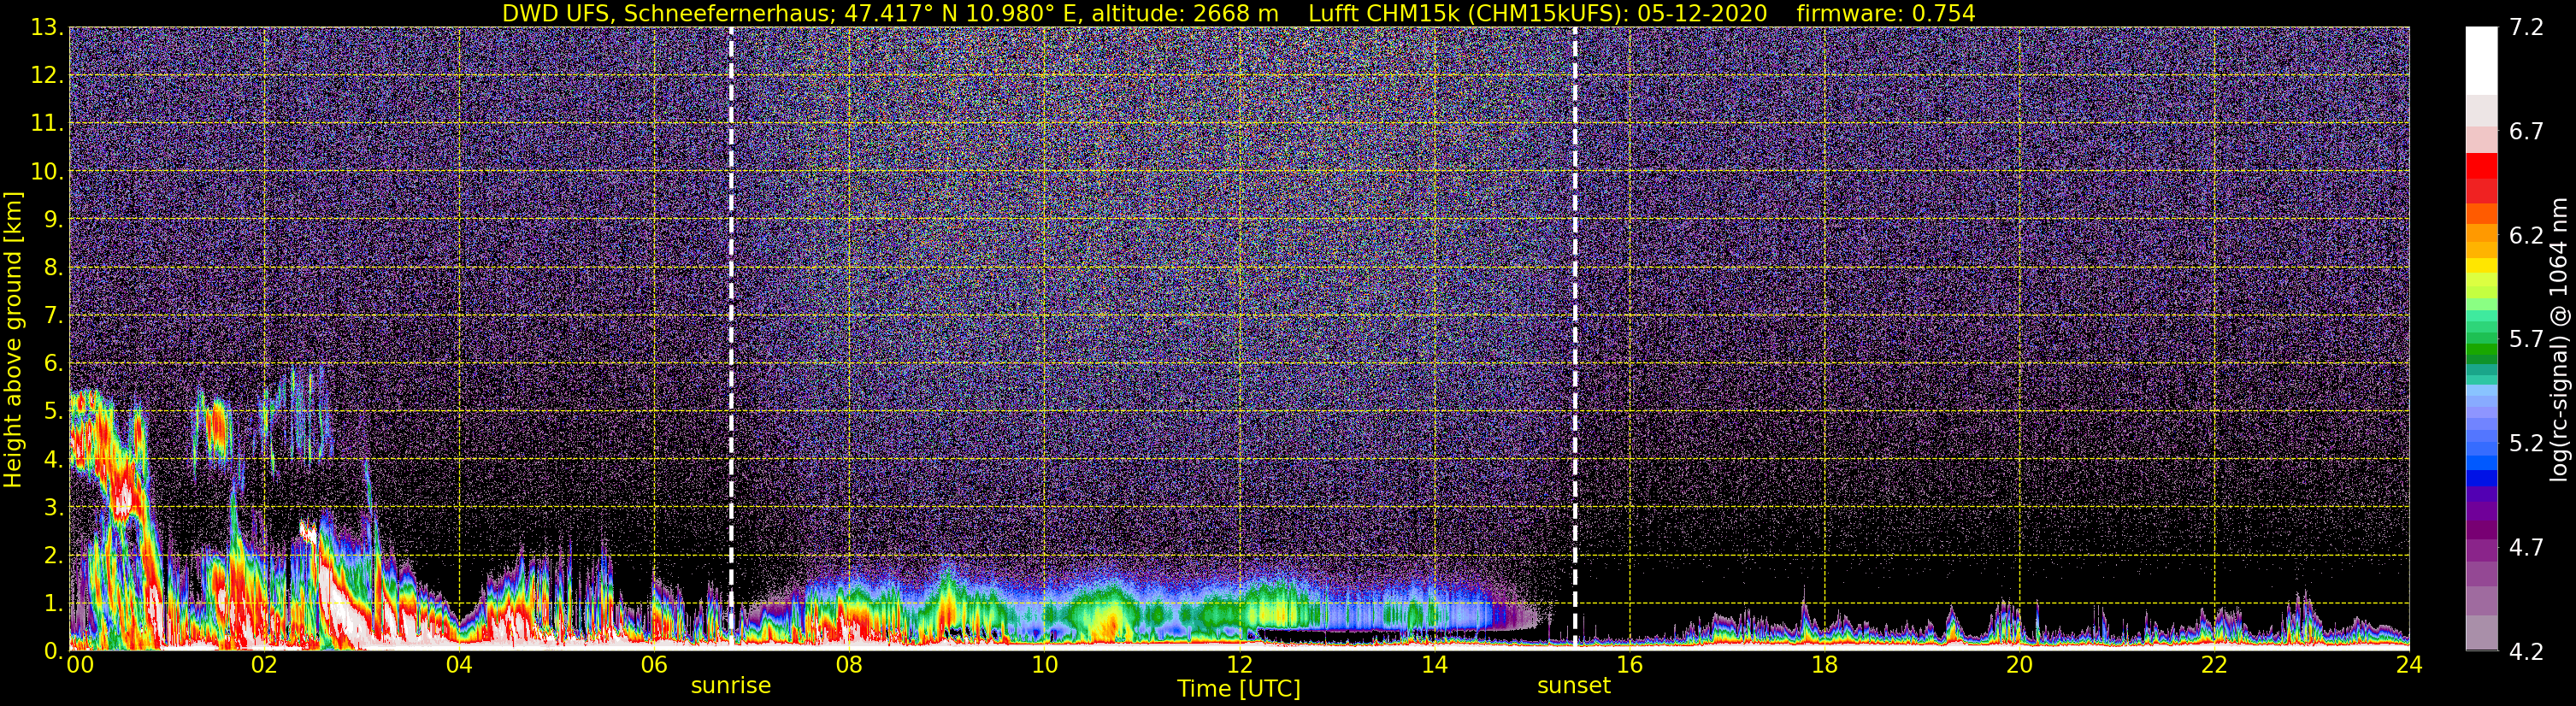Click the '11.' height tick label
The image size is (2576, 706).
pyautogui.click(x=48, y=124)
